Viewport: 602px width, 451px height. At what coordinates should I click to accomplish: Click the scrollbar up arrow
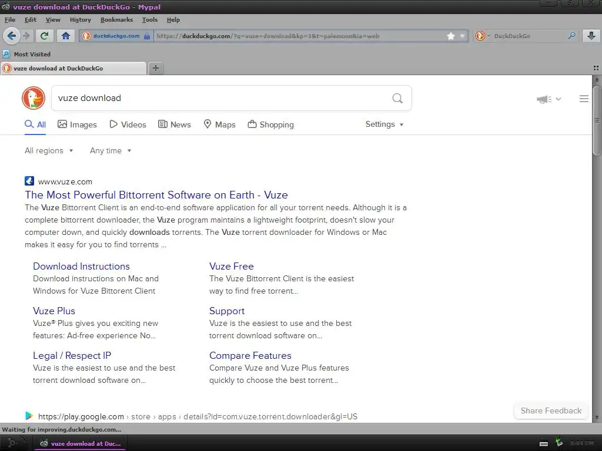point(596,80)
